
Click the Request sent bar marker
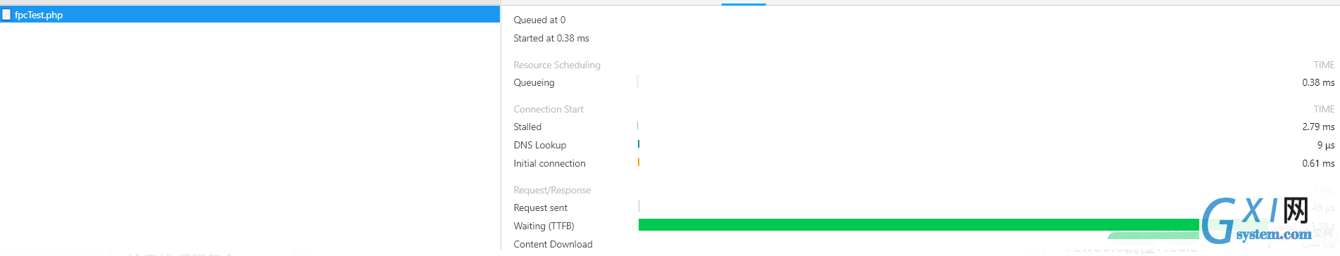coord(639,207)
